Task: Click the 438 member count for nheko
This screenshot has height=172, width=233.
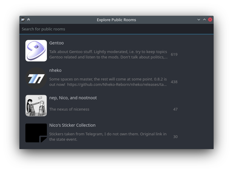Action: (174, 82)
